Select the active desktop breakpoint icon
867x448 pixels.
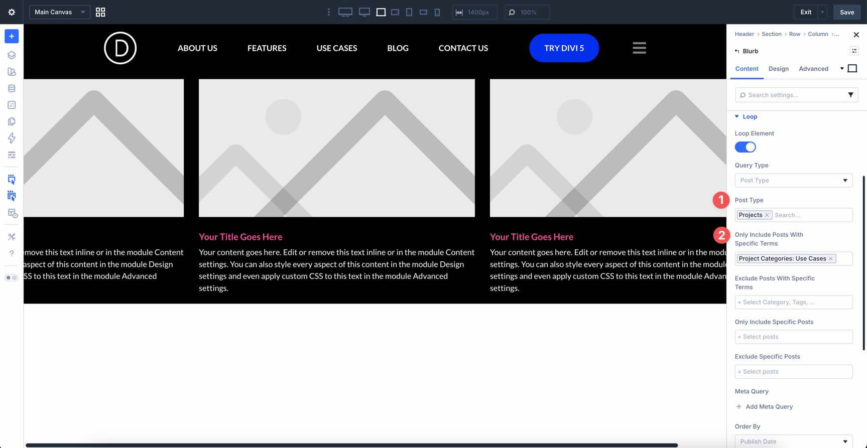pyautogui.click(x=381, y=12)
